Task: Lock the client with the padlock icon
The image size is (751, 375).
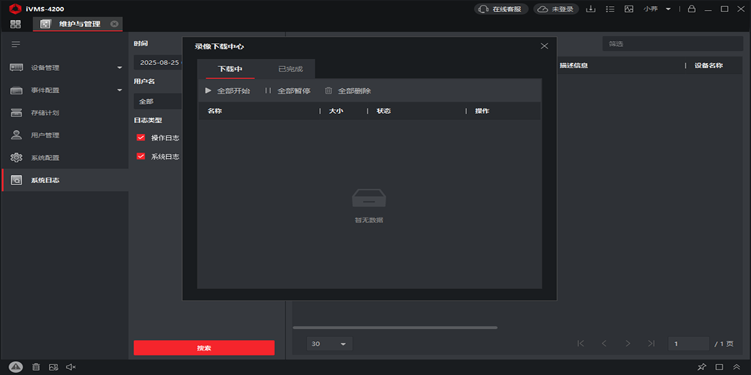Action: [x=692, y=9]
